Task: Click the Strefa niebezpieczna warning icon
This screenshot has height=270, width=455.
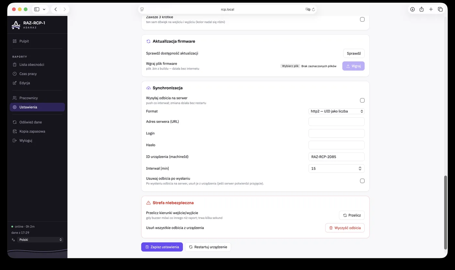Action: (x=149, y=203)
